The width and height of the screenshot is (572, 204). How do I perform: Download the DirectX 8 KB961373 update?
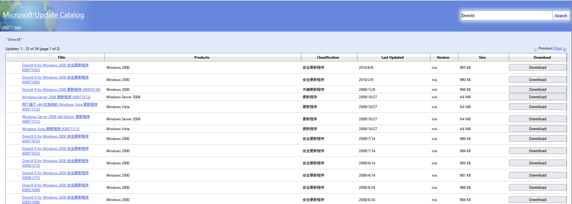[x=537, y=163]
